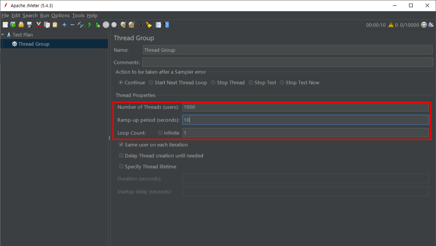Open the Edit menu

[16, 15]
